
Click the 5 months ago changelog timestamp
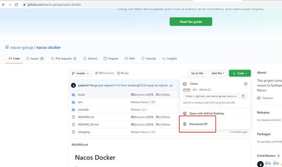(x=238, y=132)
